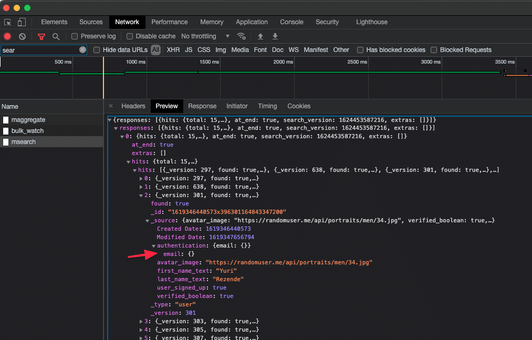Click the import HAR upload arrow
This screenshot has width=532, height=340.
[x=260, y=36]
